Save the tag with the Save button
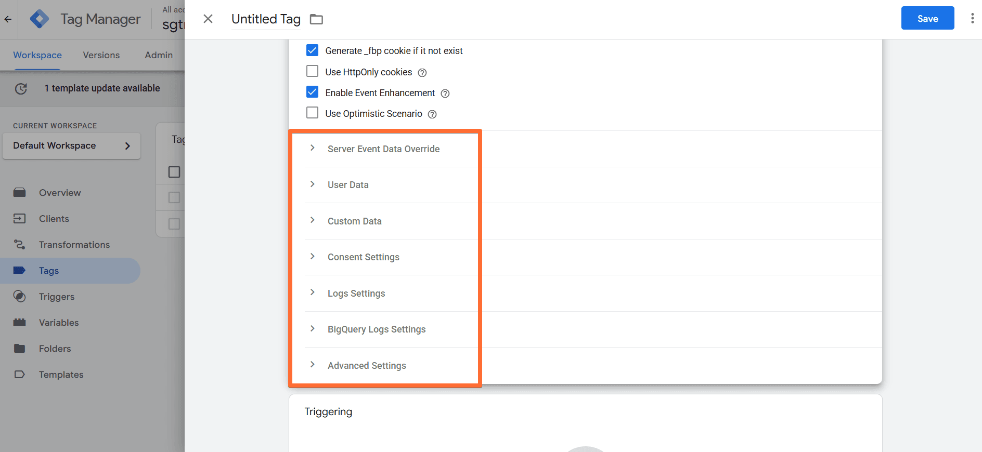The image size is (982, 452). pos(927,19)
